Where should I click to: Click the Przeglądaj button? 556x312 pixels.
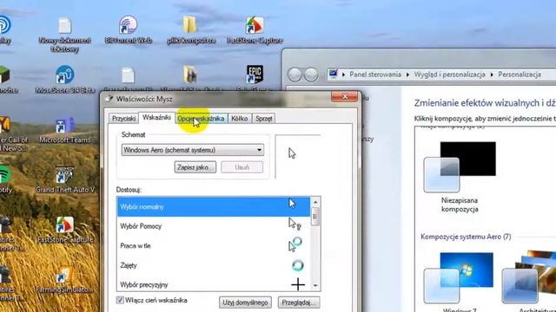tap(299, 302)
